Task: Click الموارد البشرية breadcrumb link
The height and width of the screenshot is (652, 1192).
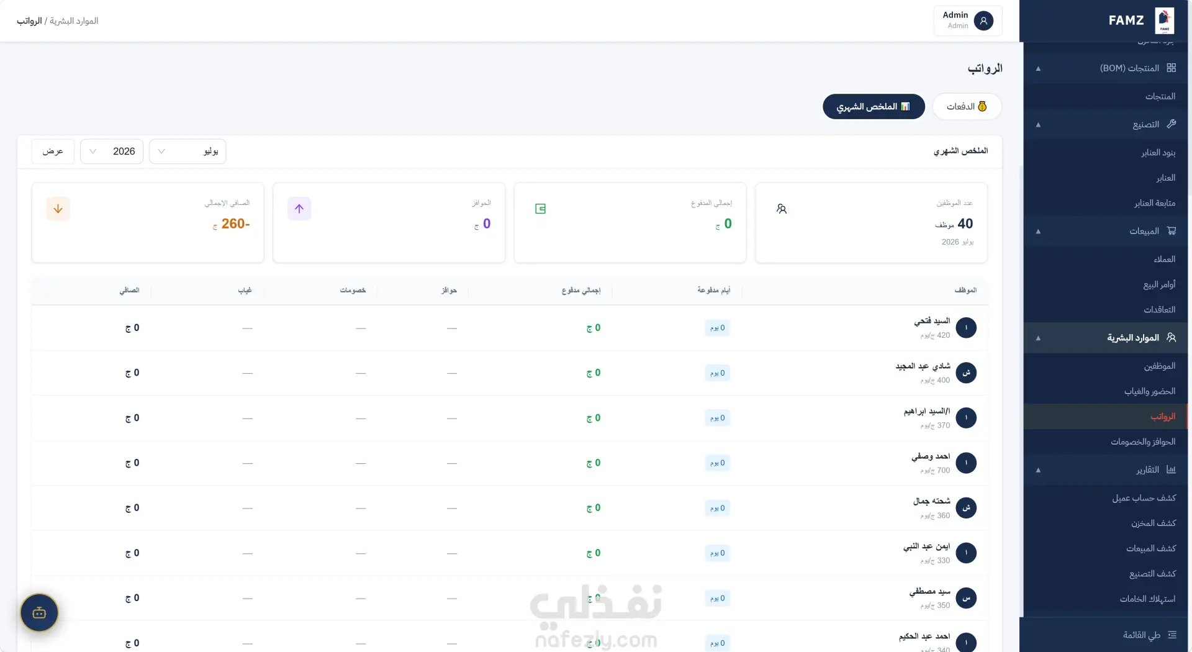Action: pyautogui.click(x=74, y=21)
